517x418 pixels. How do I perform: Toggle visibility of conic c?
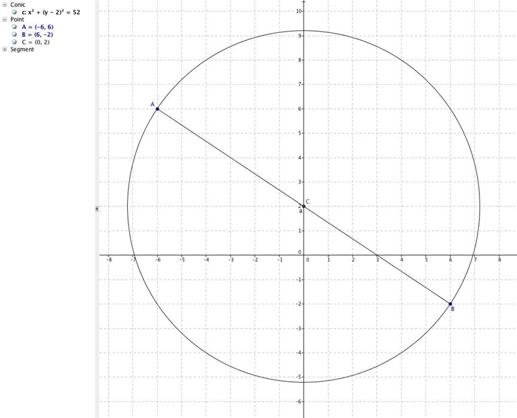click(x=14, y=12)
